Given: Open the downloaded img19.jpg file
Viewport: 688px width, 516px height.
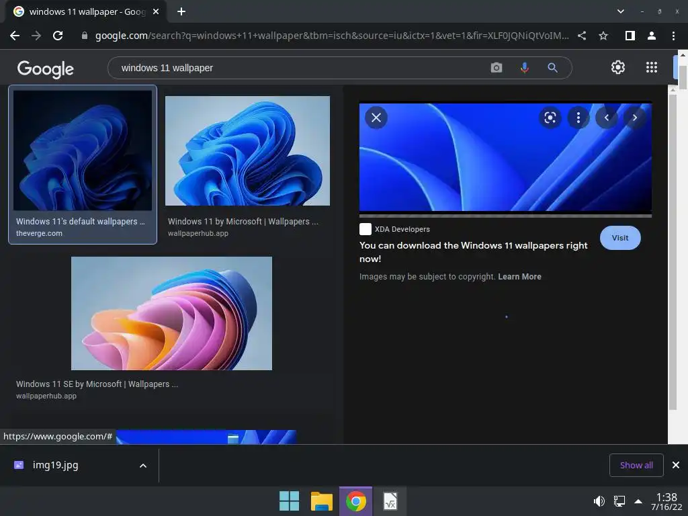Looking at the screenshot, I should tap(55, 465).
